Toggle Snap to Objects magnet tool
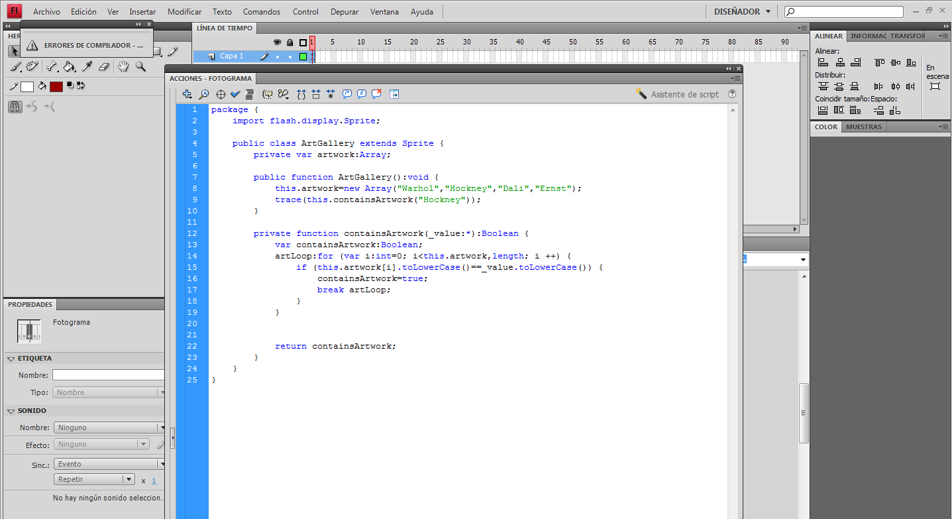 [x=15, y=107]
